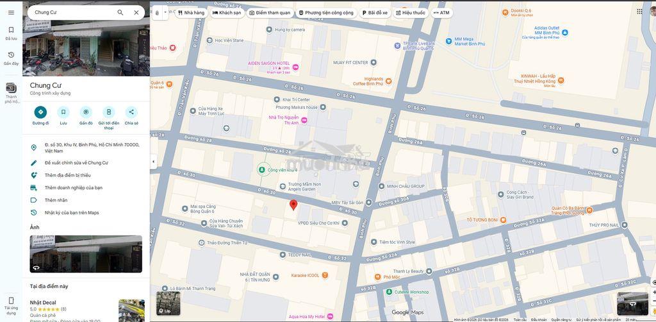Image resolution: width=656 pixels, height=322 pixels.
Task: Select the Phương tiện công cộng filter
Action: (x=326, y=13)
